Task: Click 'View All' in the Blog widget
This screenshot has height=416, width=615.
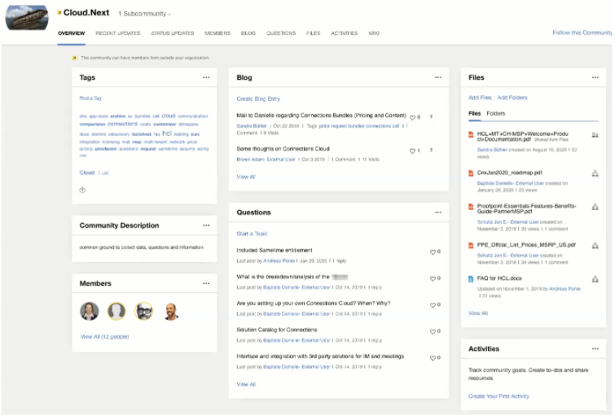Action: pyautogui.click(x=246, y=177)
